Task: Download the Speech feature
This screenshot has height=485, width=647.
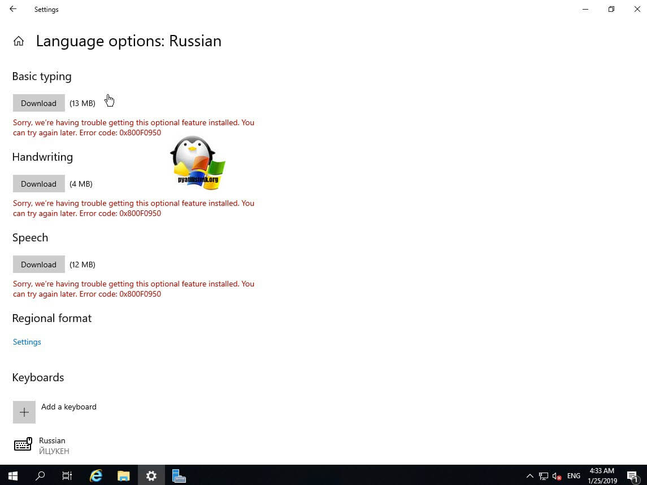Action: 38,264
